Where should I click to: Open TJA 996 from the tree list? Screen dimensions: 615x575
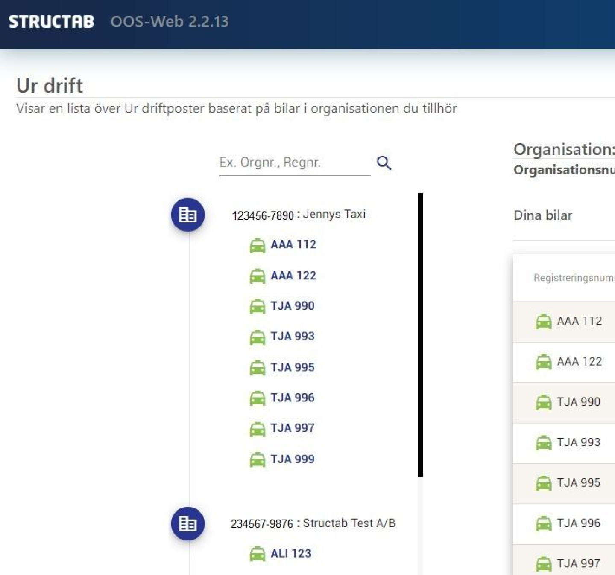[x=293, y=398]
